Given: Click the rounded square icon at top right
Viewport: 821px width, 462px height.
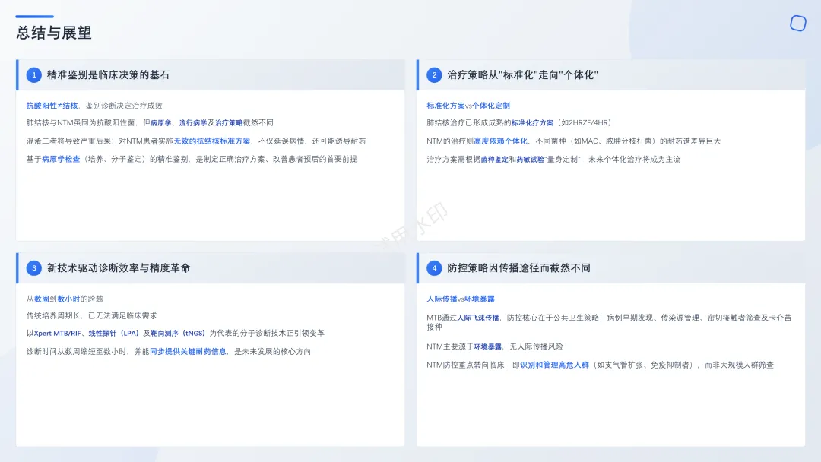Looking at the screenshot, I should pyautogui.click(x=798, y=24).
